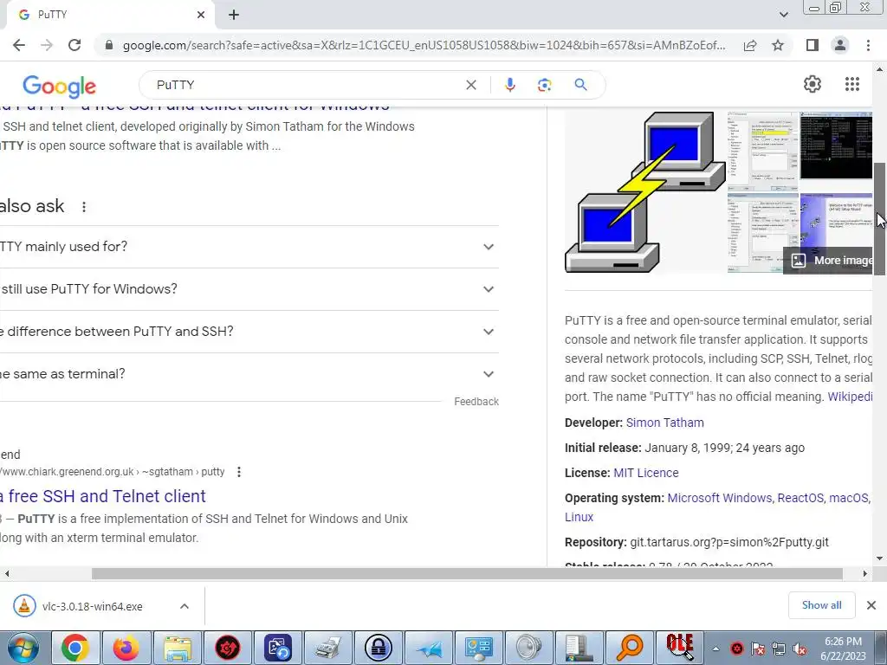Reload the current page
This screenshot has height=665, width=887.
(x=74, y=45)
